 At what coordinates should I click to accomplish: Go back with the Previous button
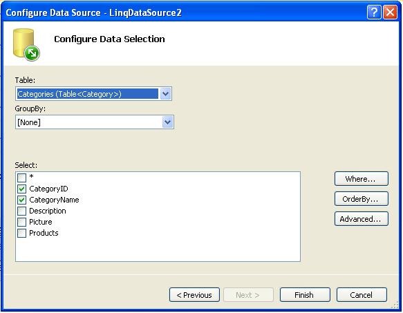(194, 295)
